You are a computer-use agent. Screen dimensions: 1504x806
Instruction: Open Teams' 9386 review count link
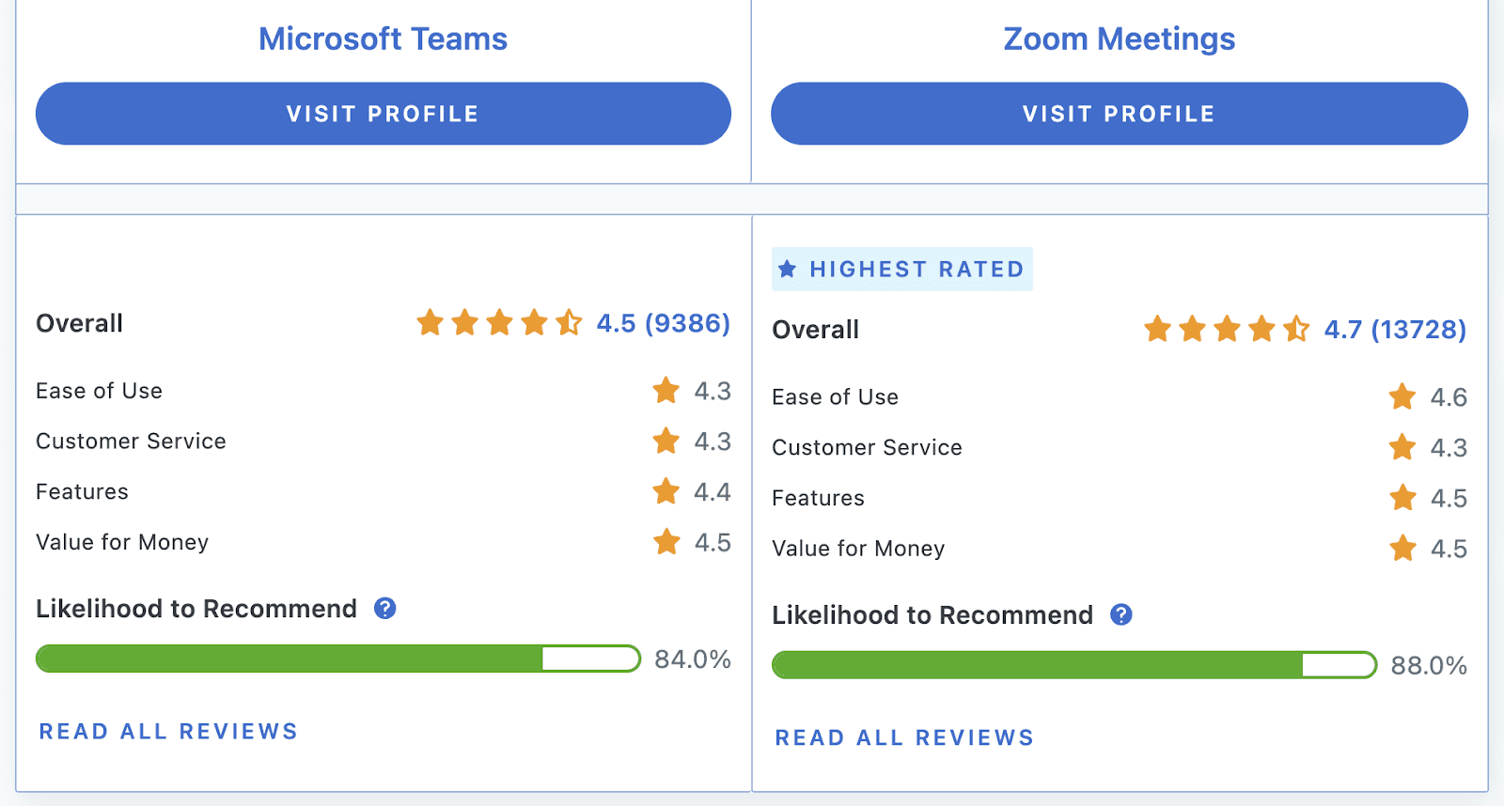click(687, 323)
